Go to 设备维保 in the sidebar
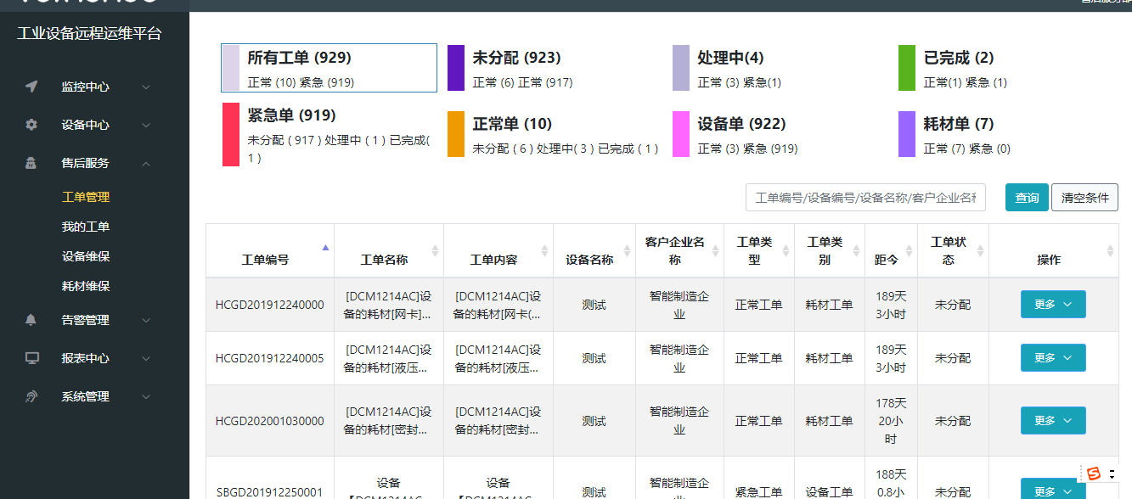This screenshot has width=1132, height=499. (x=86, y=256)
